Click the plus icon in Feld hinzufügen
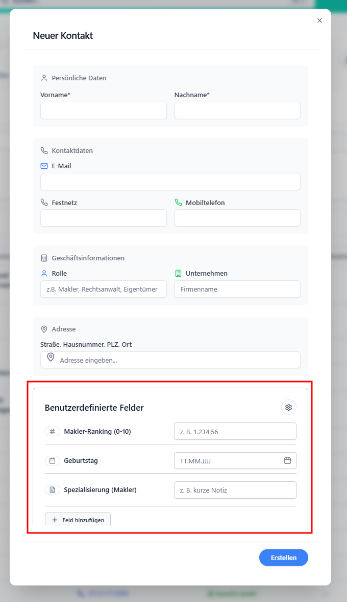This screenshot has width=347, height=602. 55,520
